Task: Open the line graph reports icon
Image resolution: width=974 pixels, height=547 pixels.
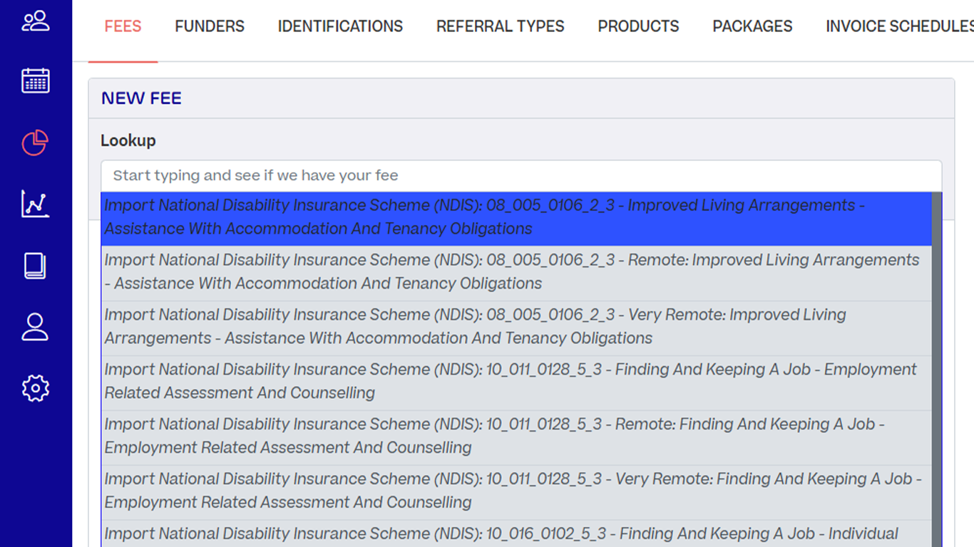Action: click(x=36, y=204)
